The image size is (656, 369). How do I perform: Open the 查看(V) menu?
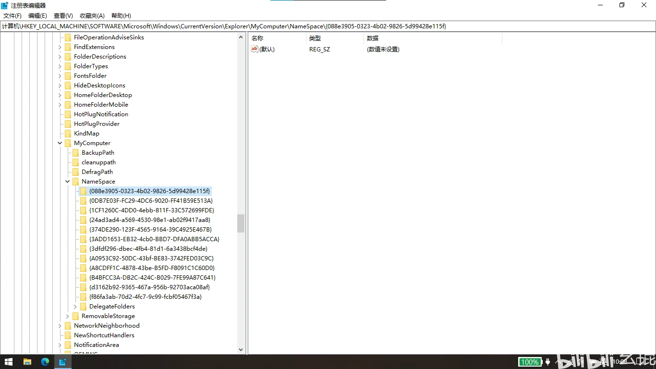pyautogui.click(x=63, y=16)
